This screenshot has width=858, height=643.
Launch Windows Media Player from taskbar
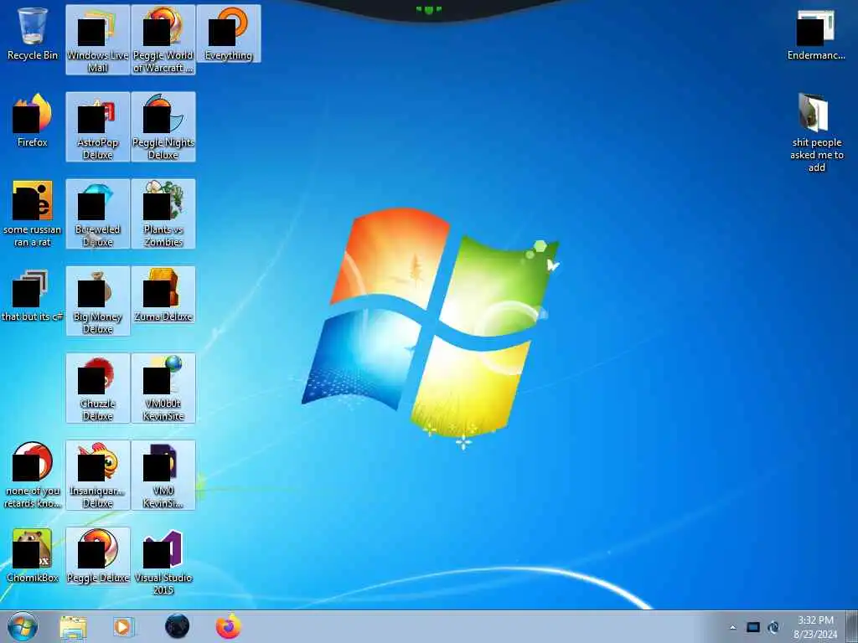[124, 627]
